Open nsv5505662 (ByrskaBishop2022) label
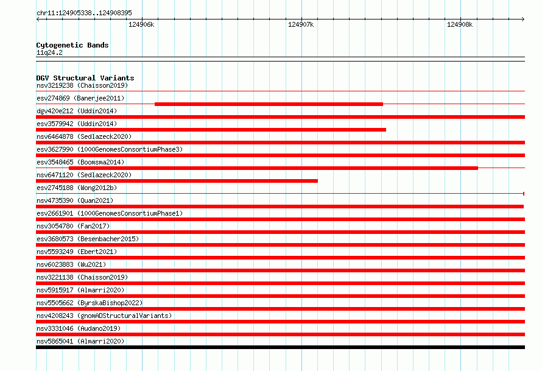This screenshot has height=371, width=542. point(90,303)
